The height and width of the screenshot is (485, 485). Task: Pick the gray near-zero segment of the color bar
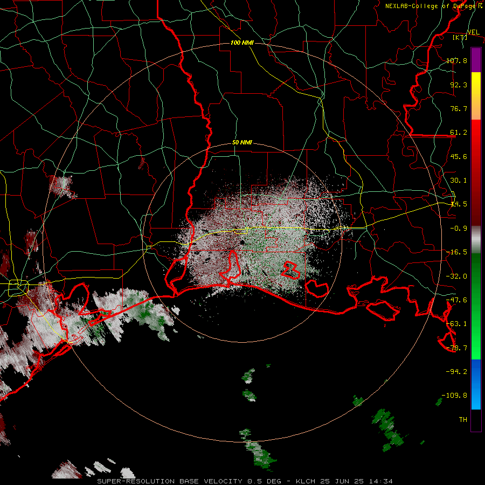click(476, 240)
